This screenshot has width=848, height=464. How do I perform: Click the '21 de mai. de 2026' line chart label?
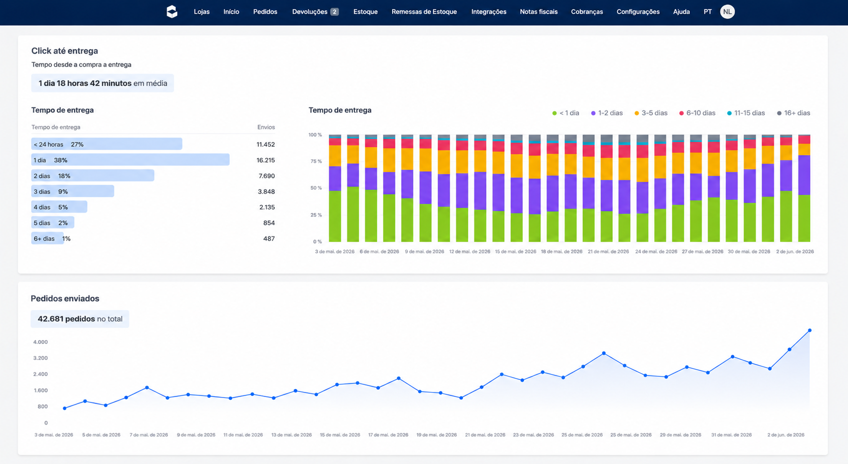(x=485, y=435)
